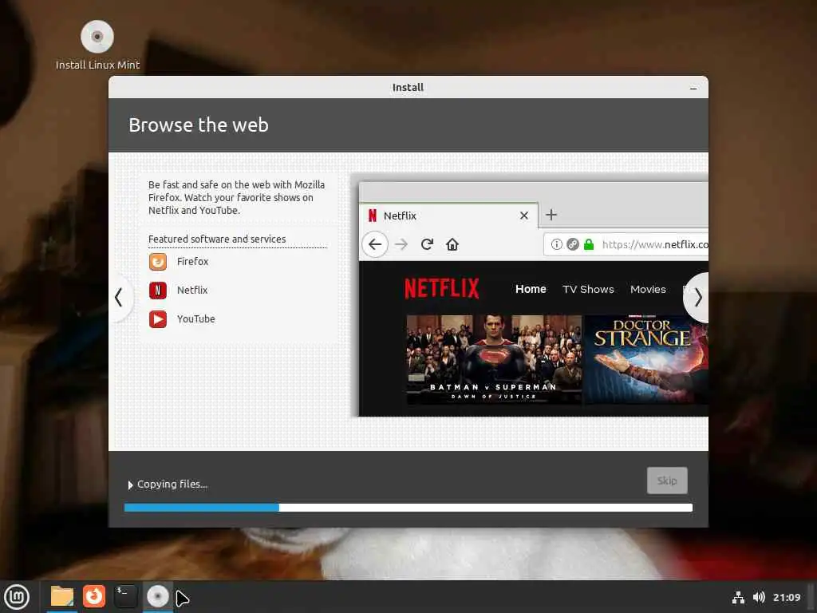Viewport: 817px width, 613px height.
Task: Click the Netflix icon in featured software
Action: click(158, 291)
